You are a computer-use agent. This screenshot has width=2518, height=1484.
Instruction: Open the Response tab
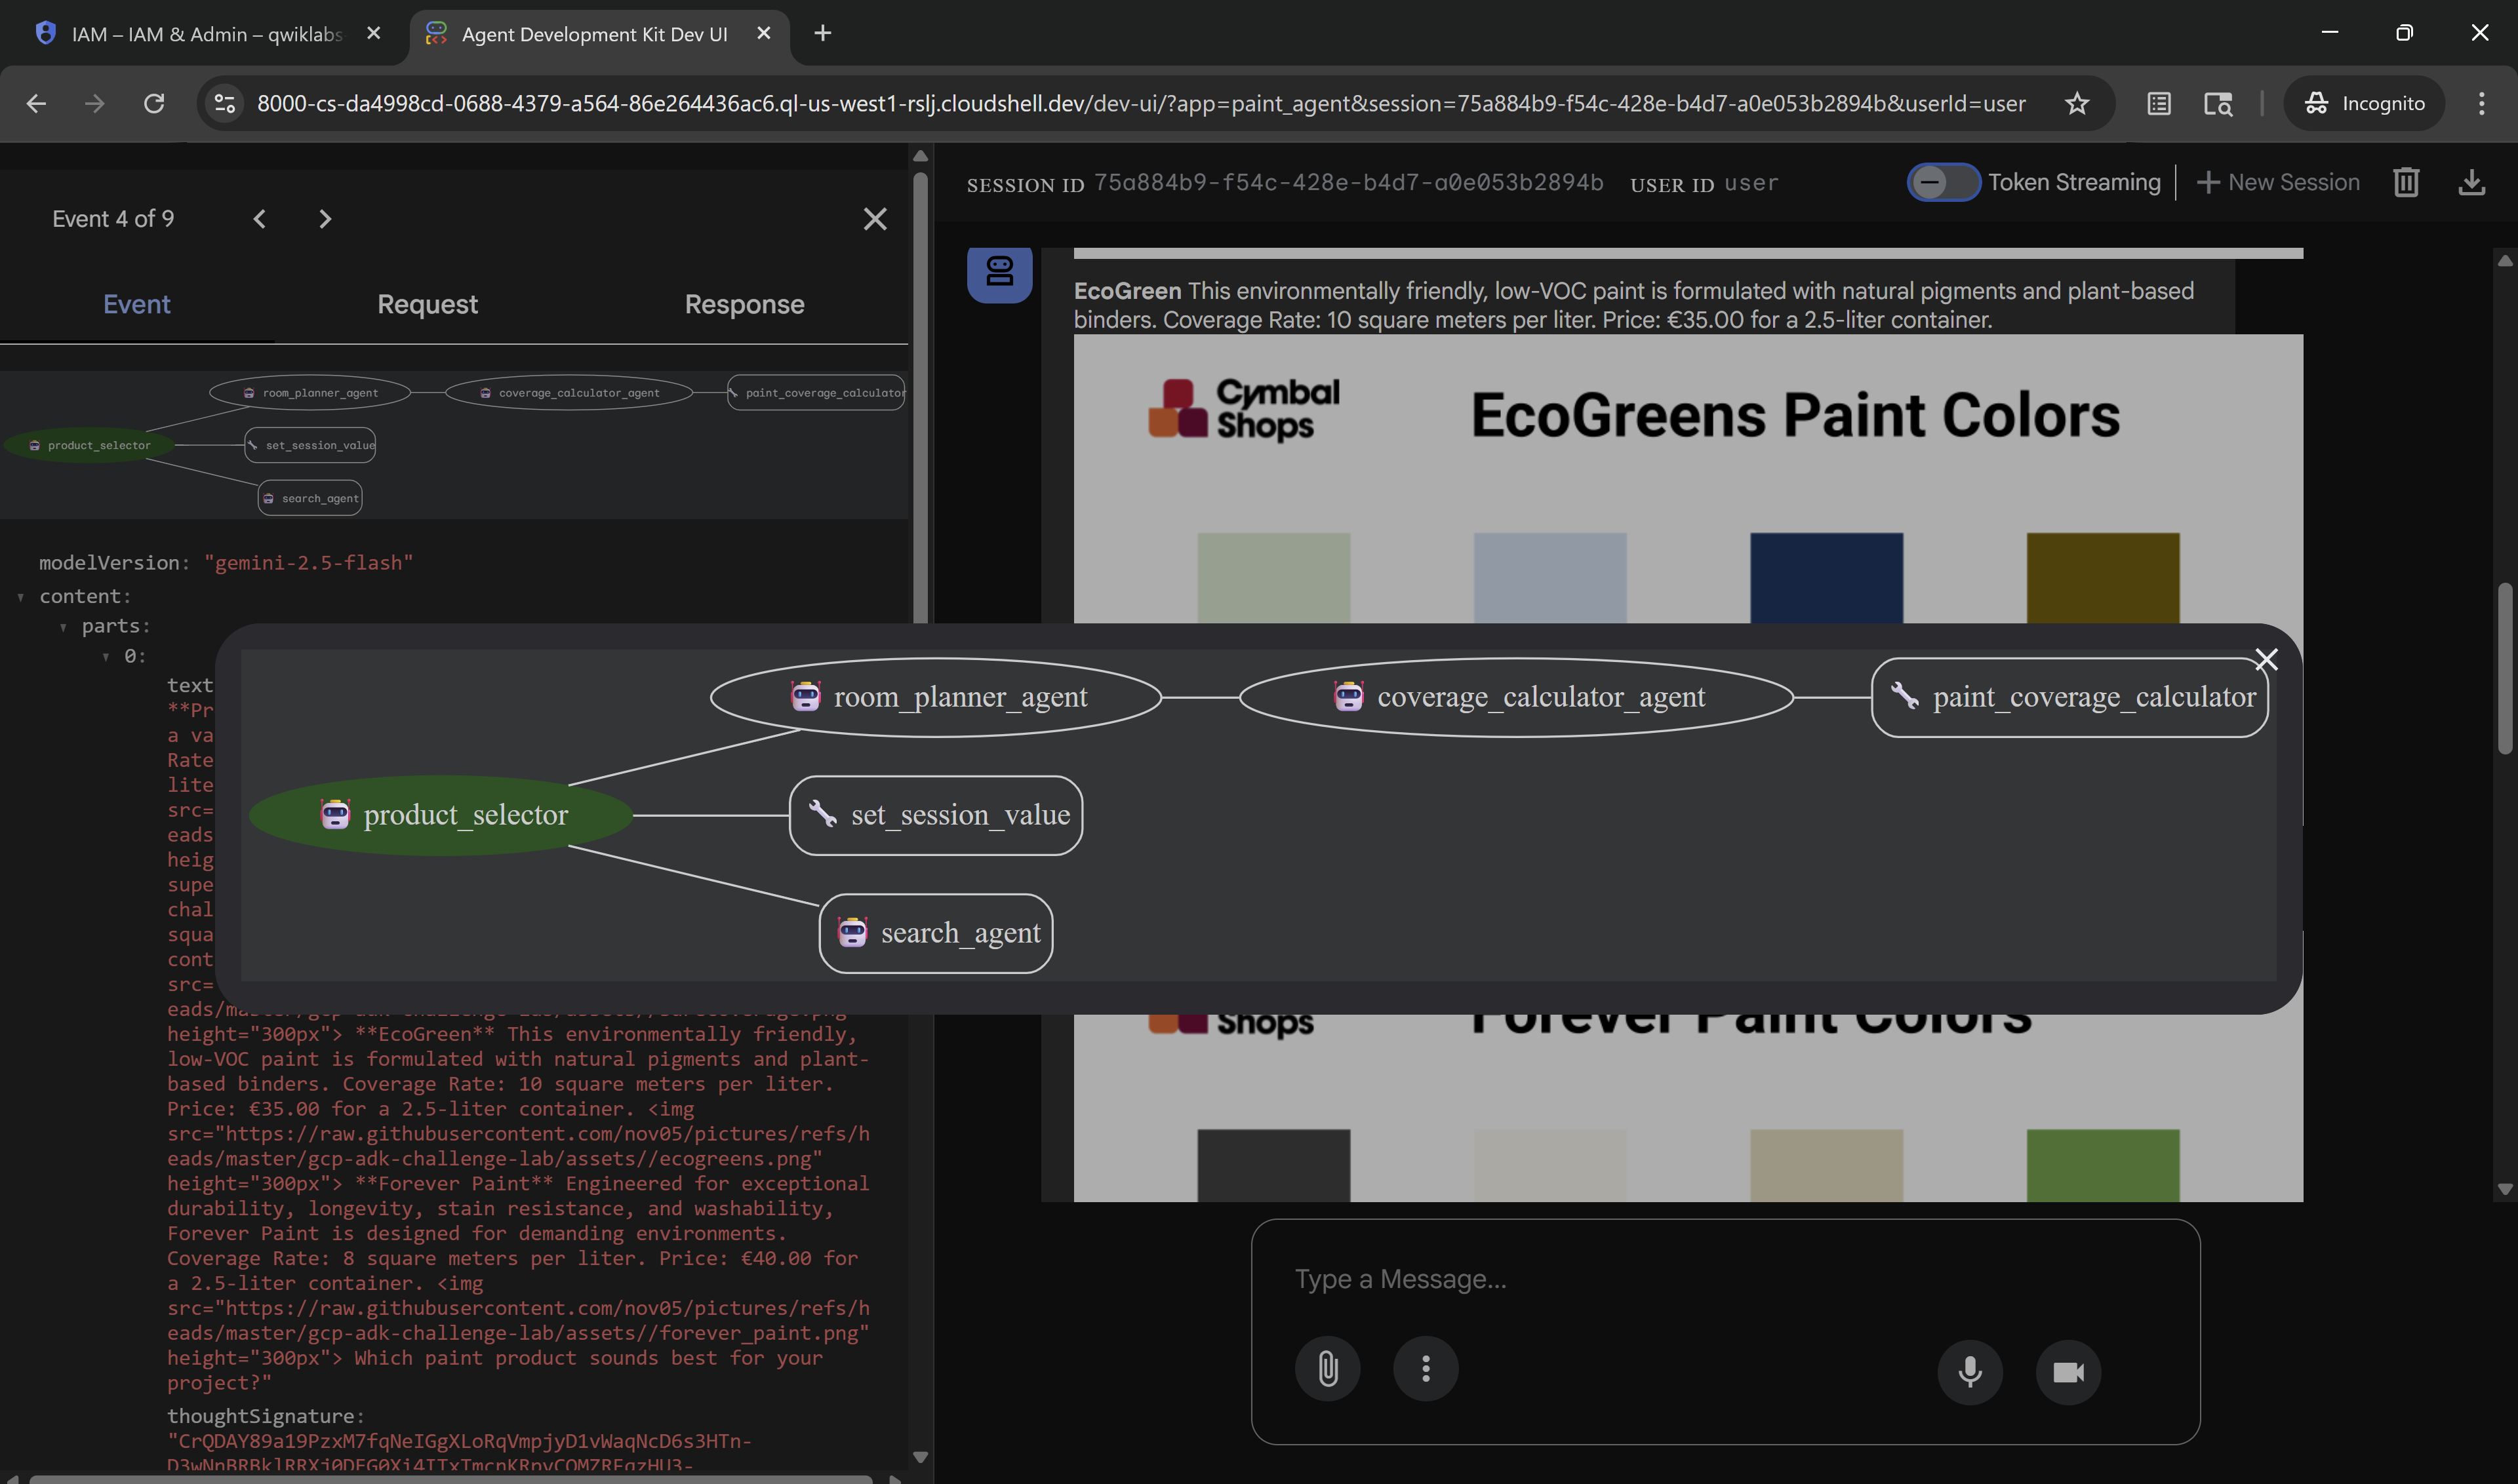click(x=744, y=304)
